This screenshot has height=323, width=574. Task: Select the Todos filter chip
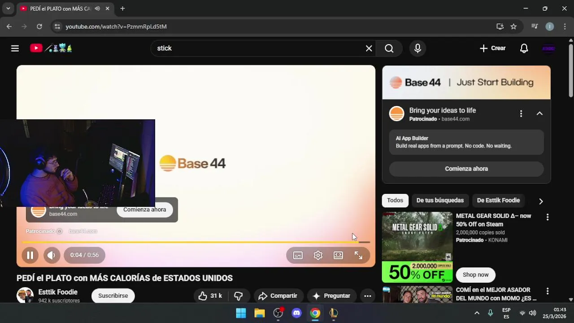(x=395, y=201)
